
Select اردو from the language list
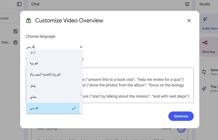click(33, 53)
